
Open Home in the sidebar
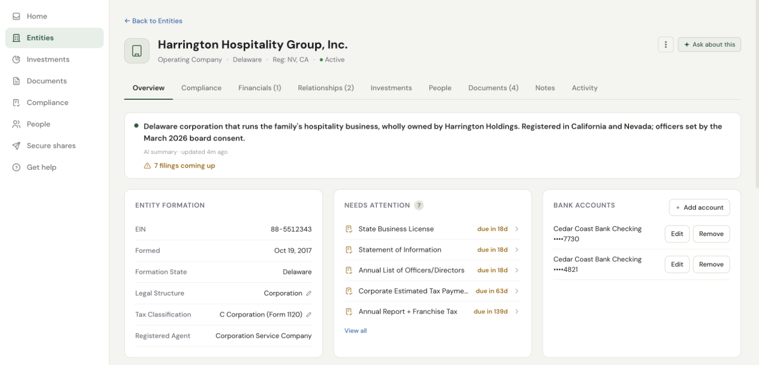[54, 16]
